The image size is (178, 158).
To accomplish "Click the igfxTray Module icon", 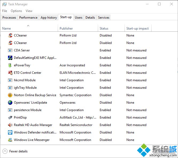I will tap(10, 88).
